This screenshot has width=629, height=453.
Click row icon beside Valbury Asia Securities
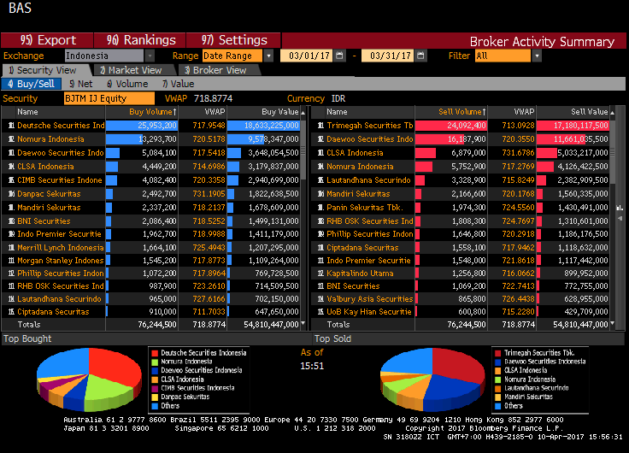[x=321, y=299]
